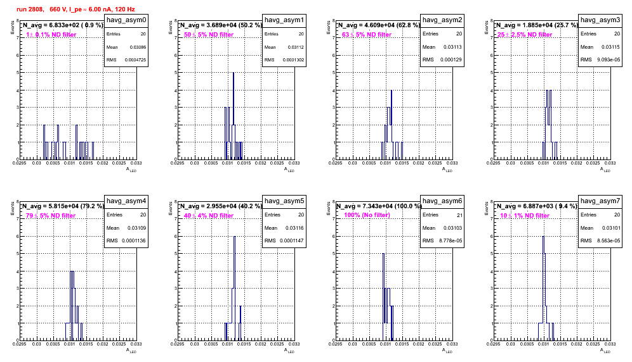Select the 40± 4% ND filter label

pos(209,216)
